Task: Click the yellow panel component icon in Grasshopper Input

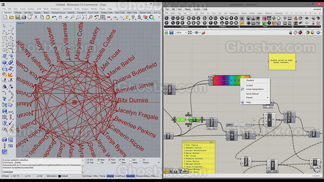Action: [x=242, y=23]
